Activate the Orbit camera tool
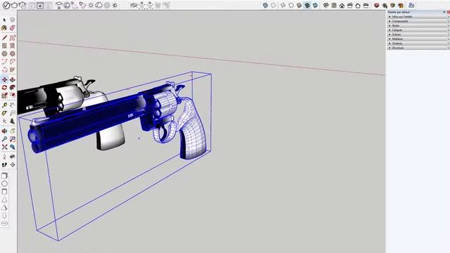This screenshot has height=253, width=450. pyautogui.click(x=4, y=131)
